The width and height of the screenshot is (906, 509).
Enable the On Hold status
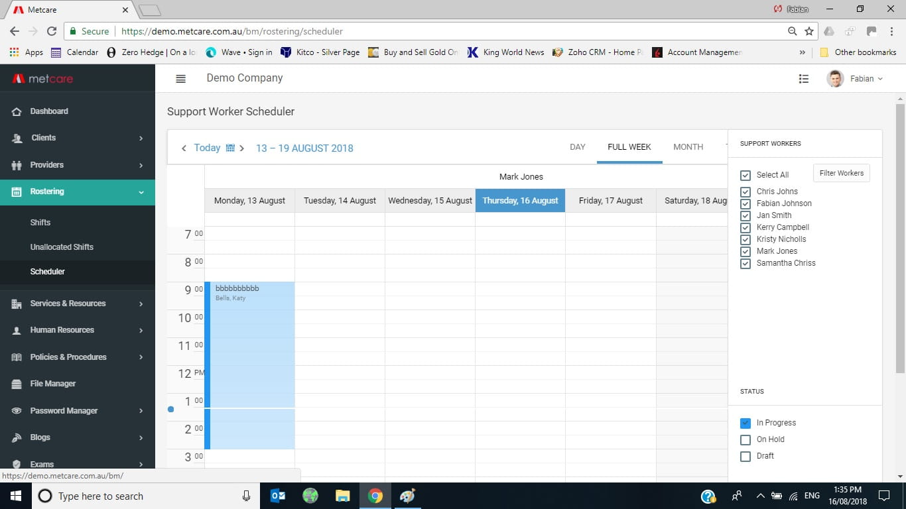(x=745, y=439)
